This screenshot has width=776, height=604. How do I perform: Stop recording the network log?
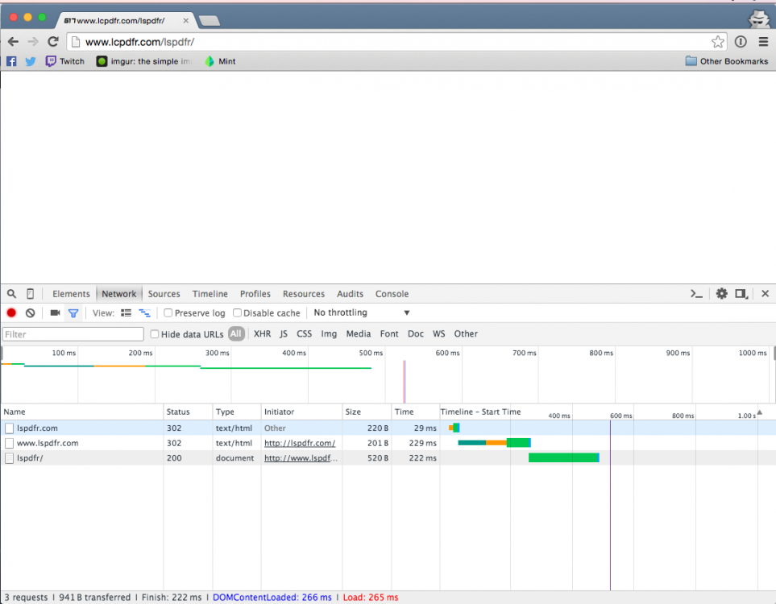(10, 312)
